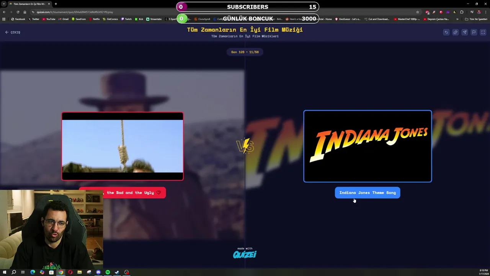Open Spotify from the taskbar
490x276 pixels.
point(108,272)
